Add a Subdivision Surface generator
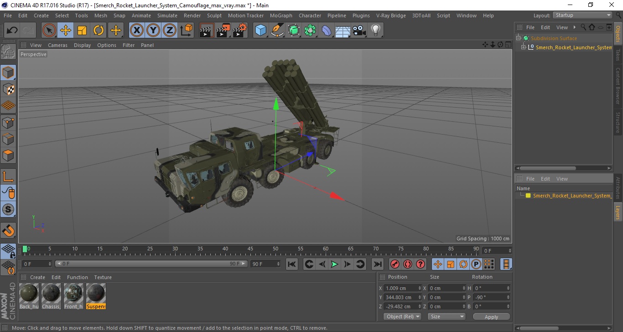Viewport: 623px width, 332px height. (x=294, y=31)
